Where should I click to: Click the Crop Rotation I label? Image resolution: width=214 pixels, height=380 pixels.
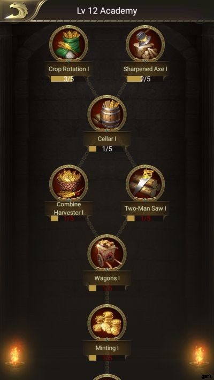coord(68,69)
